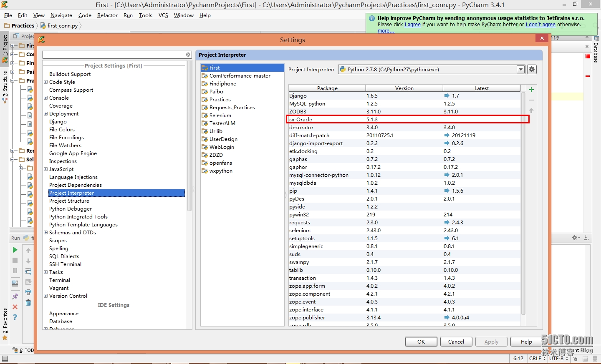Click the Stop process square icon

[x=15, y=260]
